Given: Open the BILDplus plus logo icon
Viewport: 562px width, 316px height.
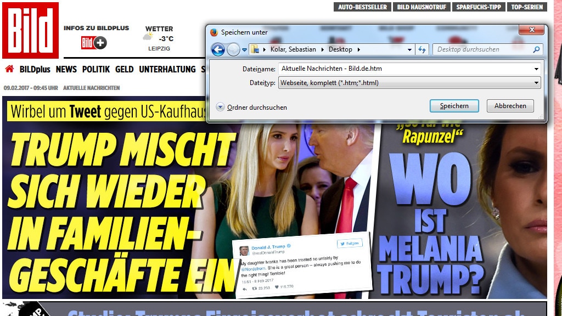Looking at the screenshot, I should pos(94,43).
